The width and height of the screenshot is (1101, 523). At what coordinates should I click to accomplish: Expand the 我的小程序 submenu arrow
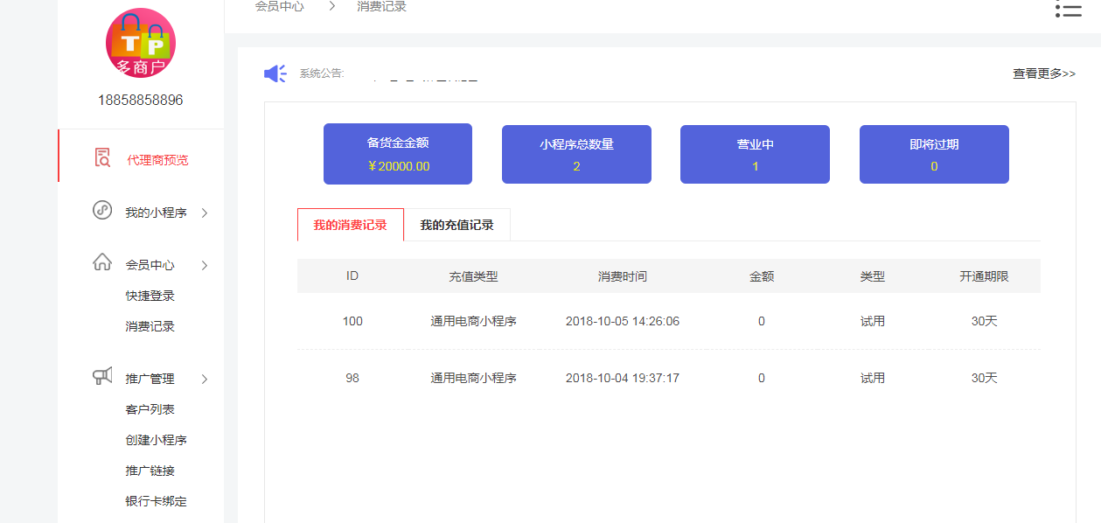point(204,213)
